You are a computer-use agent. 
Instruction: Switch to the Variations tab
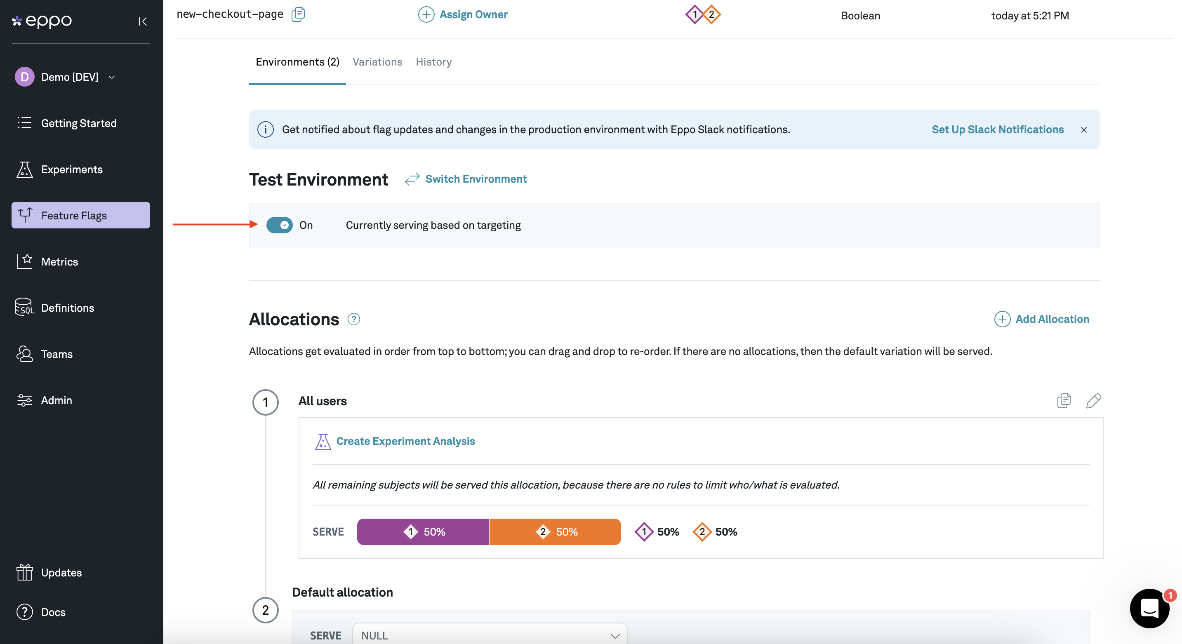coord(377,62)
